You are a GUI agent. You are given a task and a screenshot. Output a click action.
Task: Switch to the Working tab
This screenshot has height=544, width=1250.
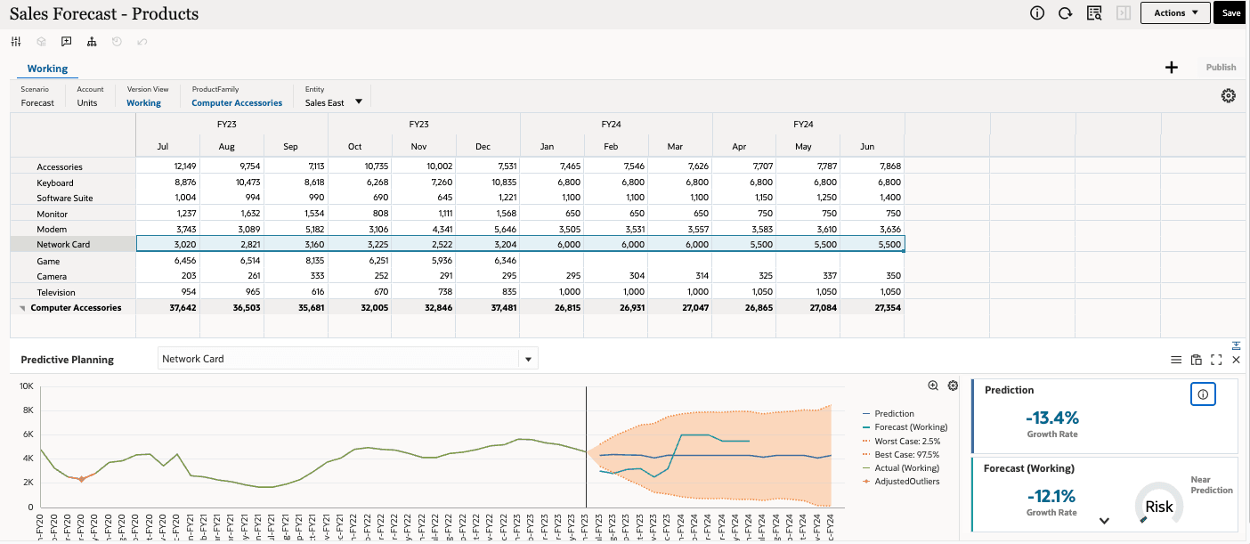(47, 68)
